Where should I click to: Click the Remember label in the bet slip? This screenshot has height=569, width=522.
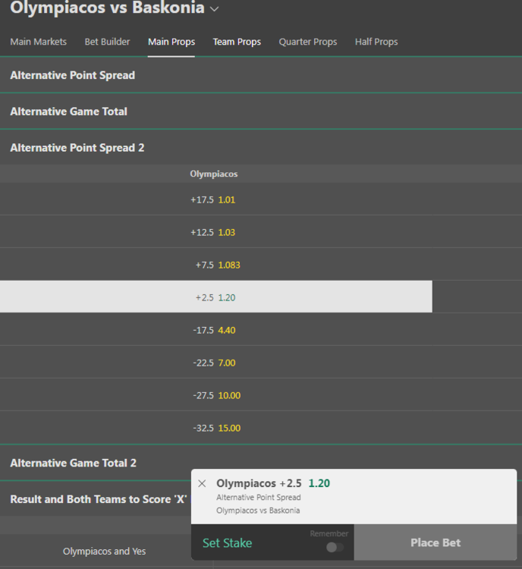pos(329,533)
